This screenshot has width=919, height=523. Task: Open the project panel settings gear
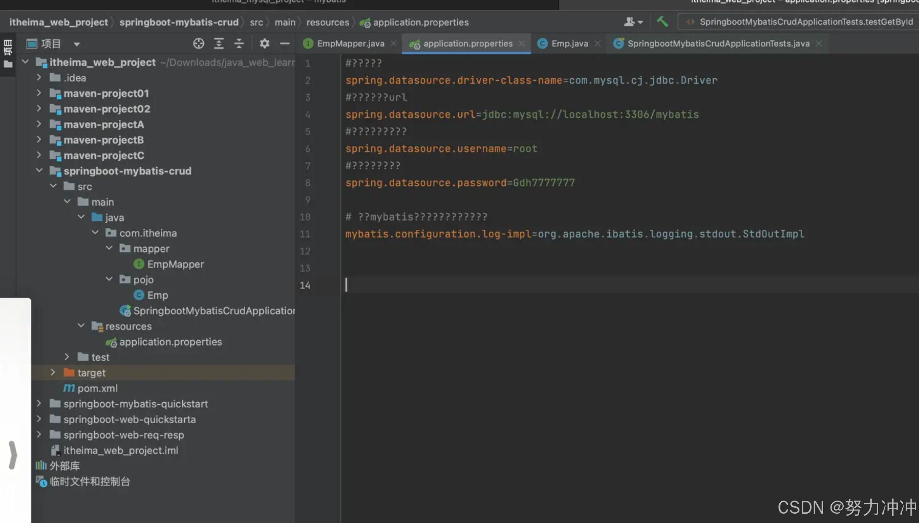point(264,43)
